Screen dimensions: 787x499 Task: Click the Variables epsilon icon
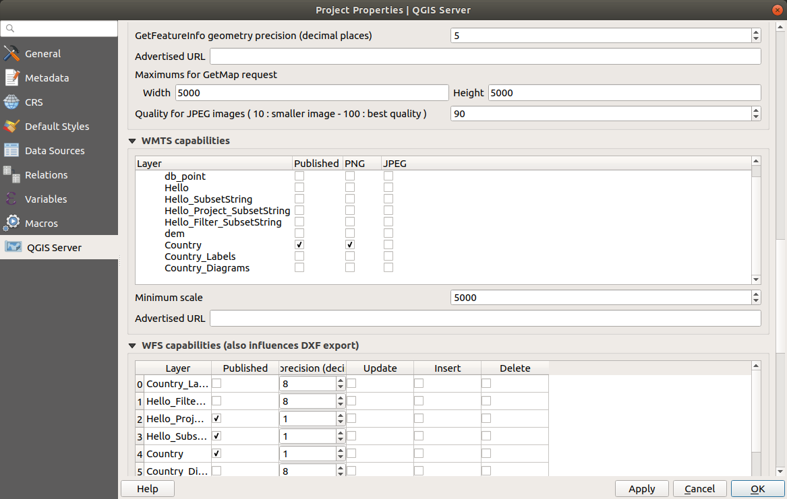click(11, 199)
